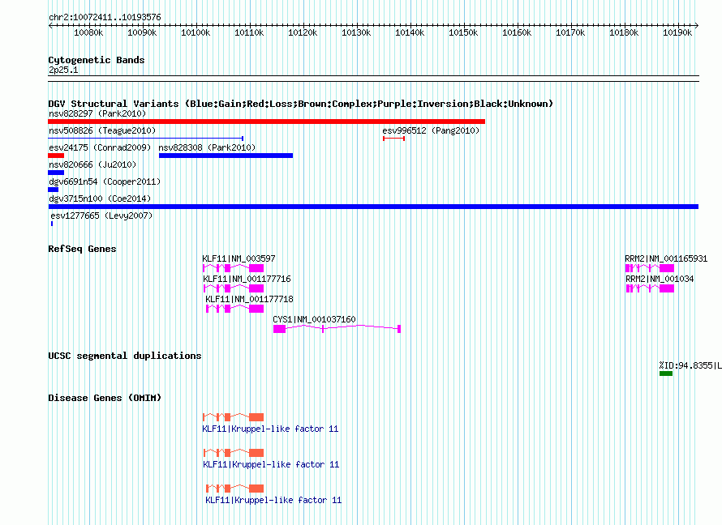Click the bottom orange KLF11 OMIM gene glyph
This screenshot has width=722, height=525.
(x=234, y=489)
